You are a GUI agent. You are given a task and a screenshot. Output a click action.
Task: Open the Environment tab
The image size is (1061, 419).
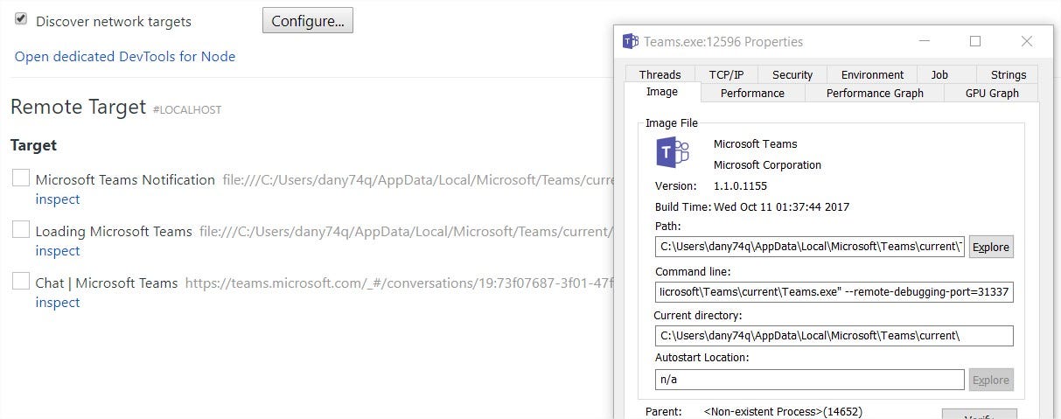coord(872,74)
